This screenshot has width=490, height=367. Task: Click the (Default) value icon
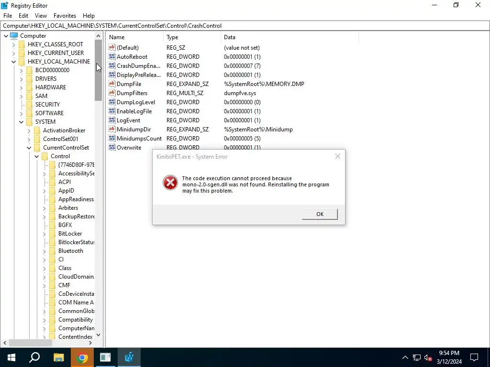[x=112, y=47]
